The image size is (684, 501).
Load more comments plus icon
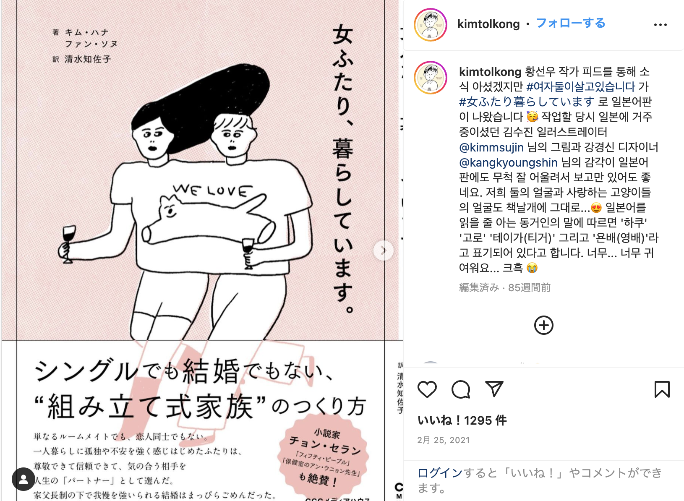pos(543,325)
